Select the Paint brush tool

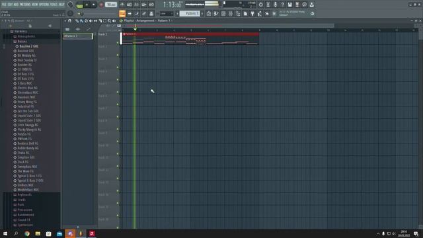point(81,20)
